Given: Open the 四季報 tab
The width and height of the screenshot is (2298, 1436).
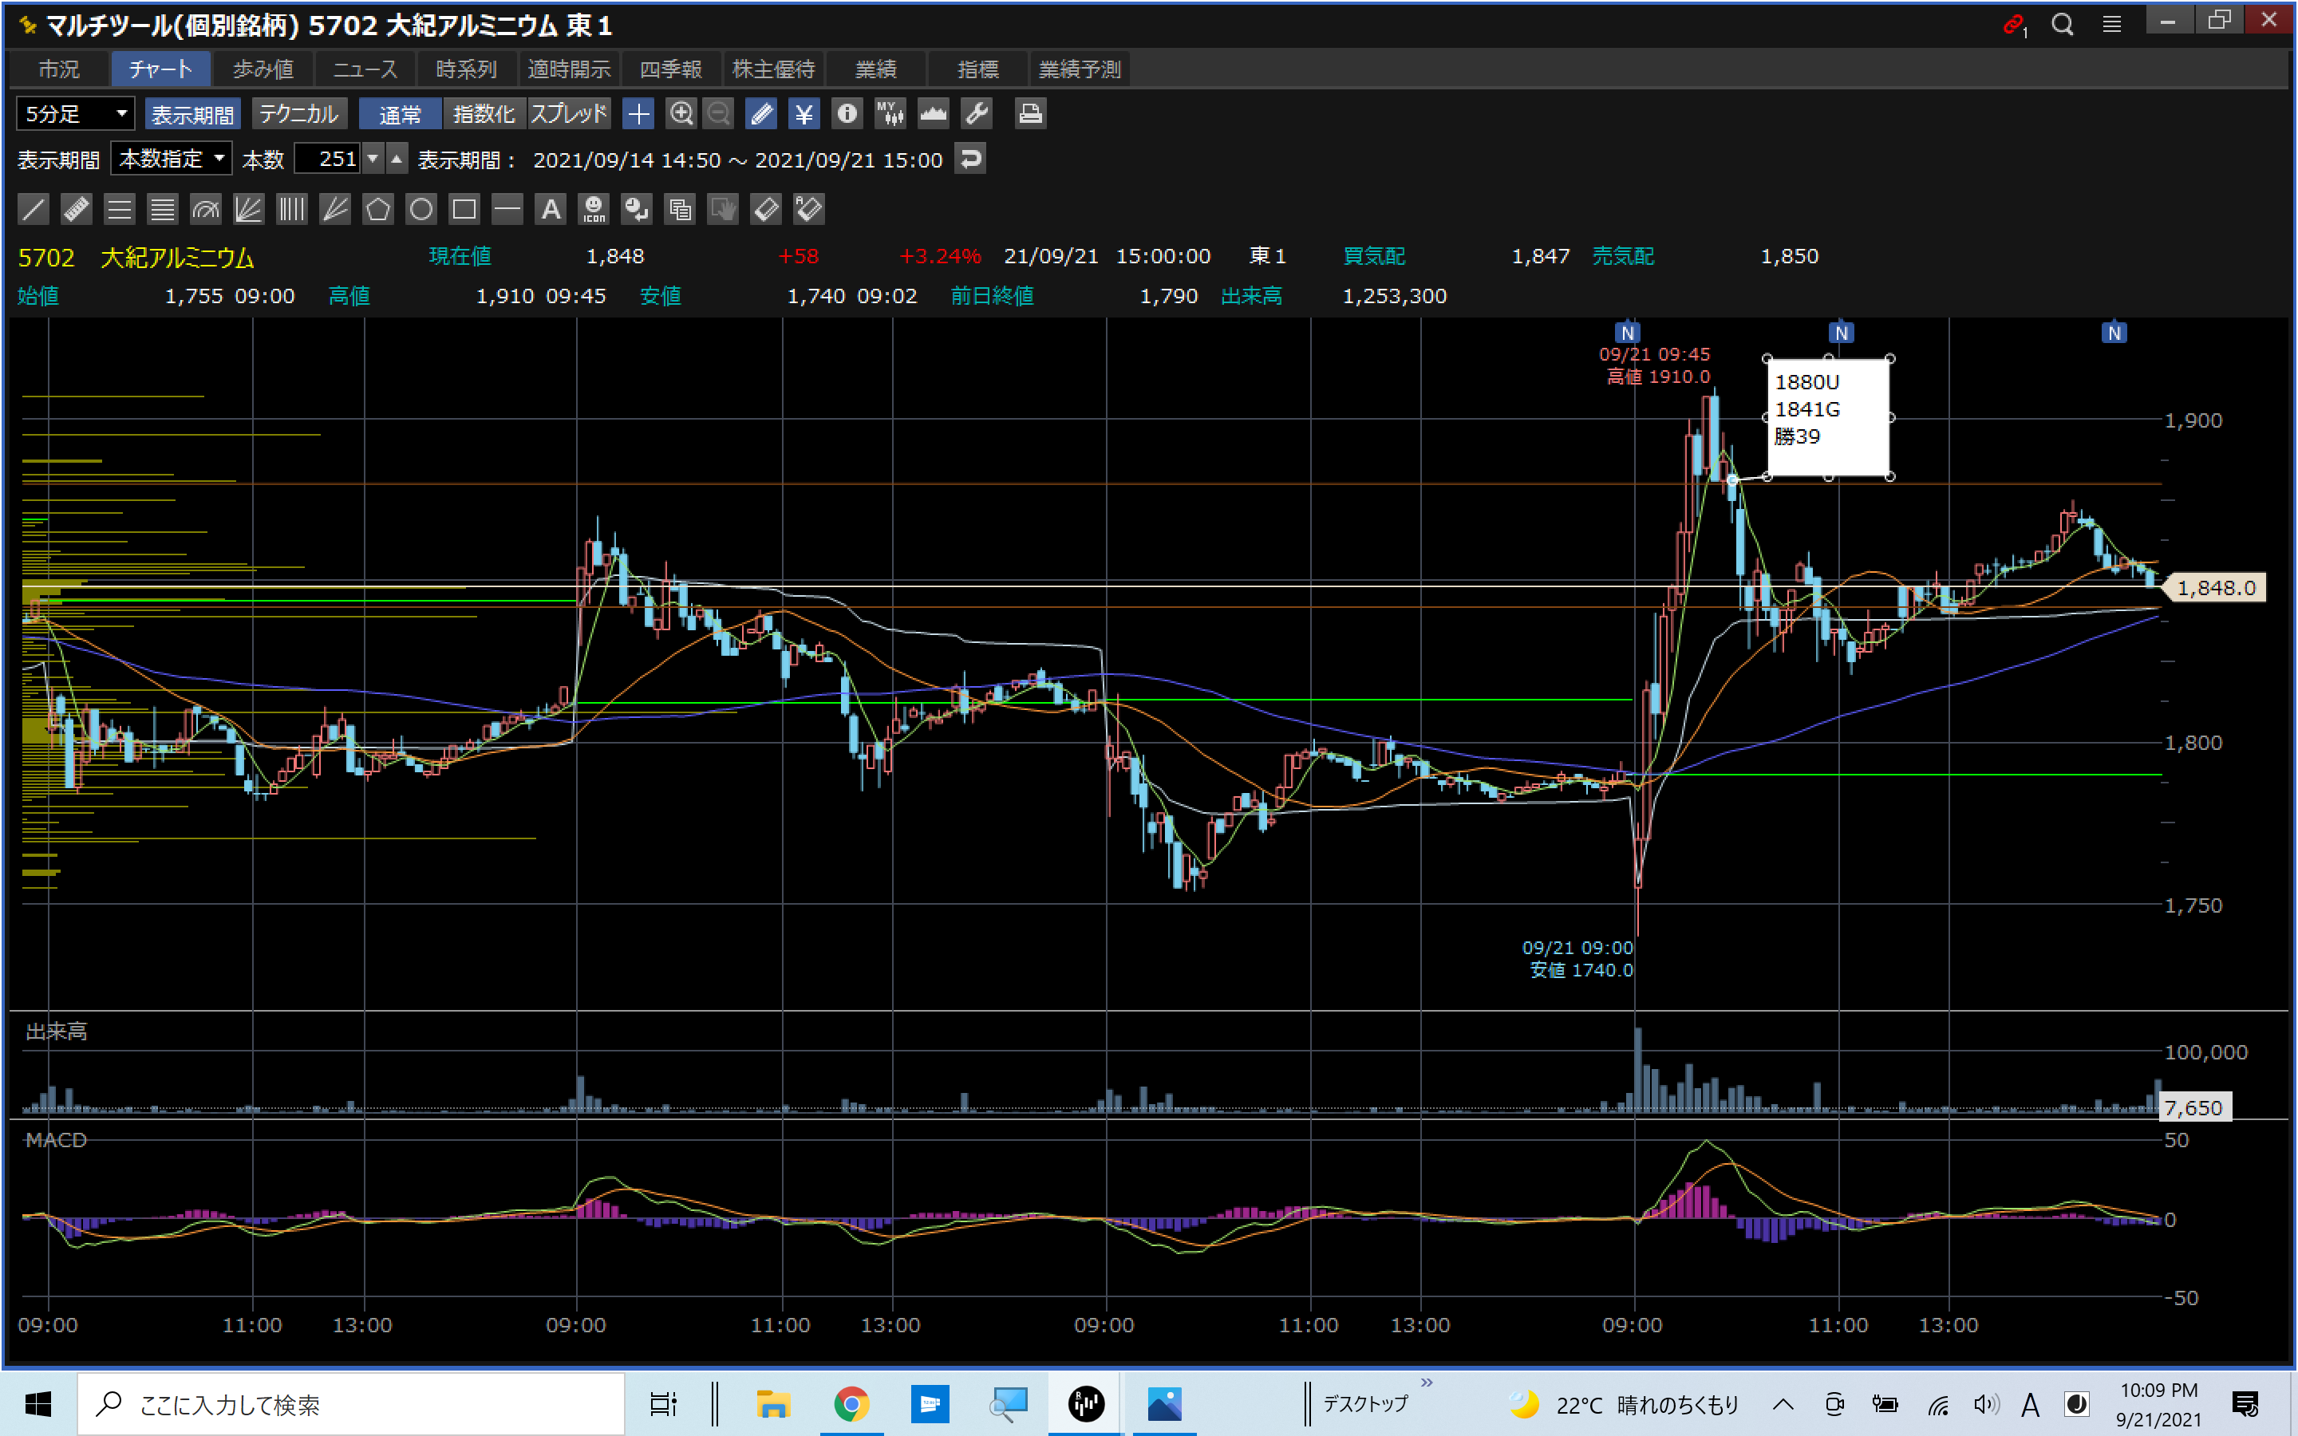Looking at the screenshot, I should tap(670, 69).
